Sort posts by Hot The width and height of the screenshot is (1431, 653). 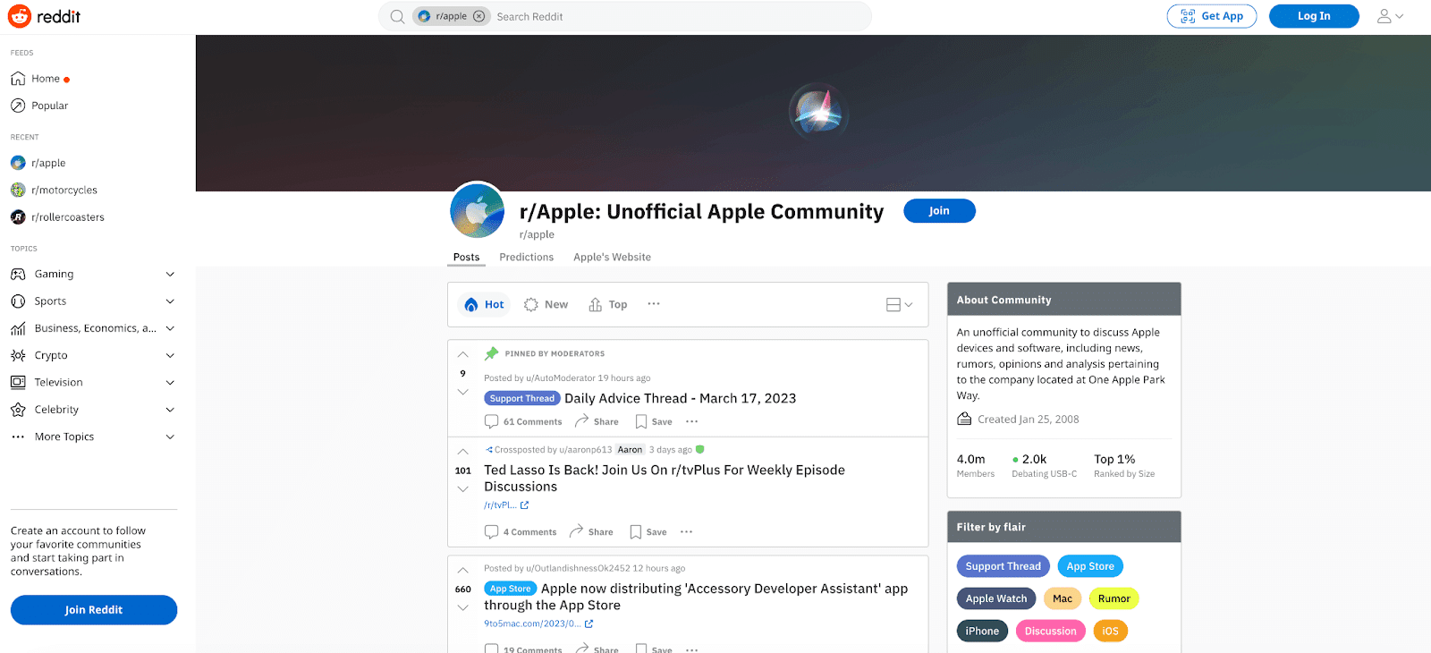[x=484, y=304]
